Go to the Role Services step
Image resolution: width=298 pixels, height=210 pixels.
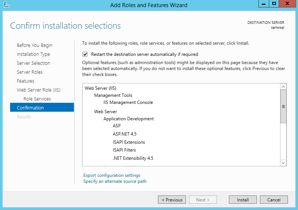[37, 99]
